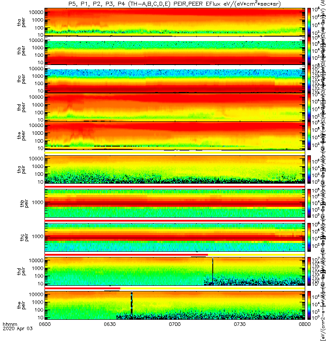Click inside the thb peer spectrogram
This screenshot has width=327, height=349.
tap(175, 50)
